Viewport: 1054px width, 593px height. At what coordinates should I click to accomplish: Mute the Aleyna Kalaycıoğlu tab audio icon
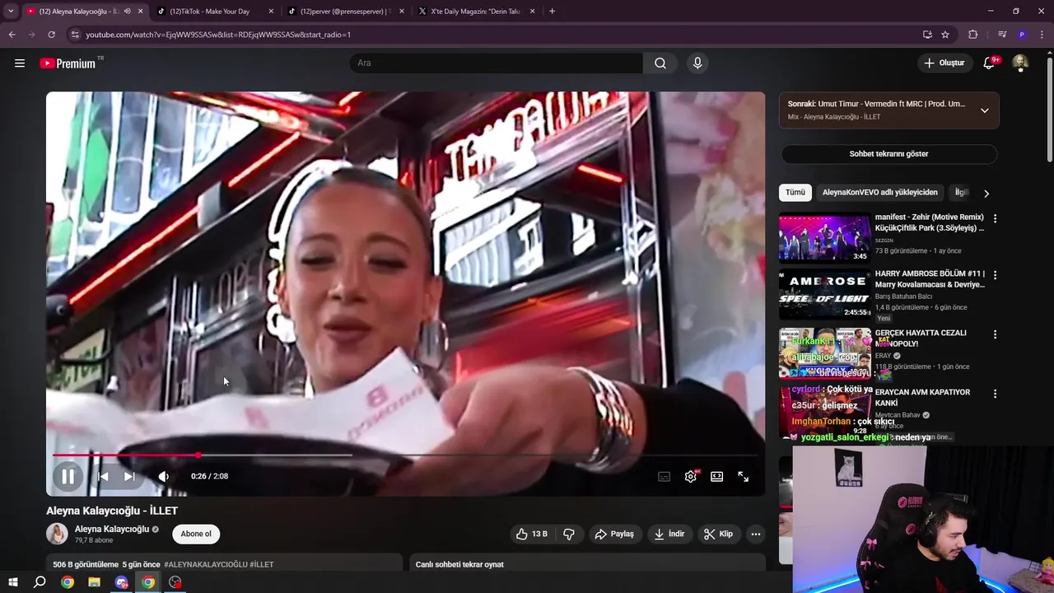127,12
